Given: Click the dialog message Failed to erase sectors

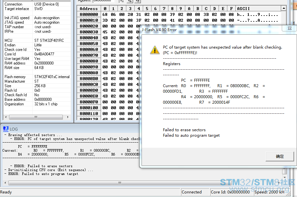Looking at the screenshot, I should click(x=184, y=130).
